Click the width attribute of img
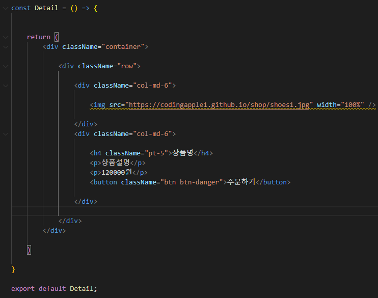Screen dimensions: 378x298 (327, 105)
